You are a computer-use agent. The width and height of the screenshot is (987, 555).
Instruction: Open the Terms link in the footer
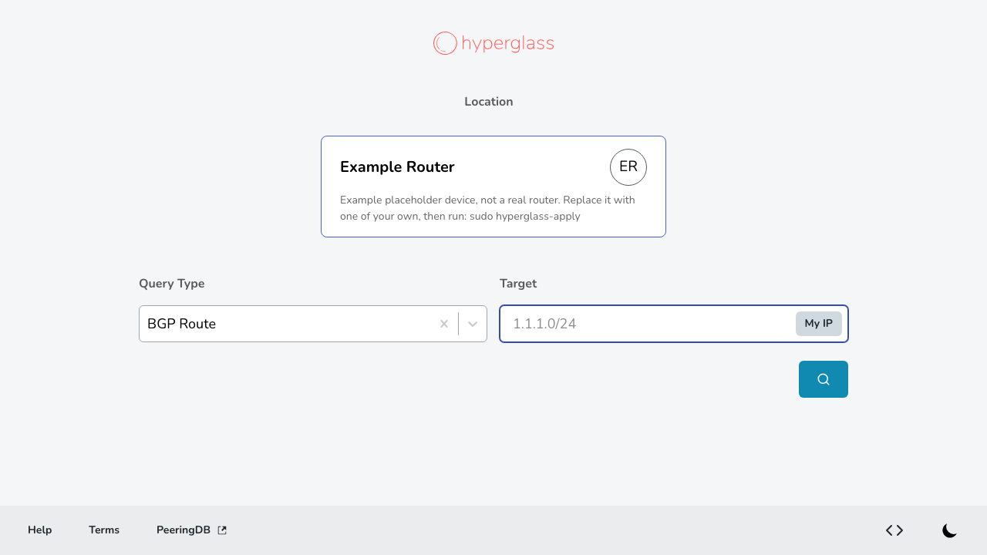pyautogui.click(x=104, y=530)
